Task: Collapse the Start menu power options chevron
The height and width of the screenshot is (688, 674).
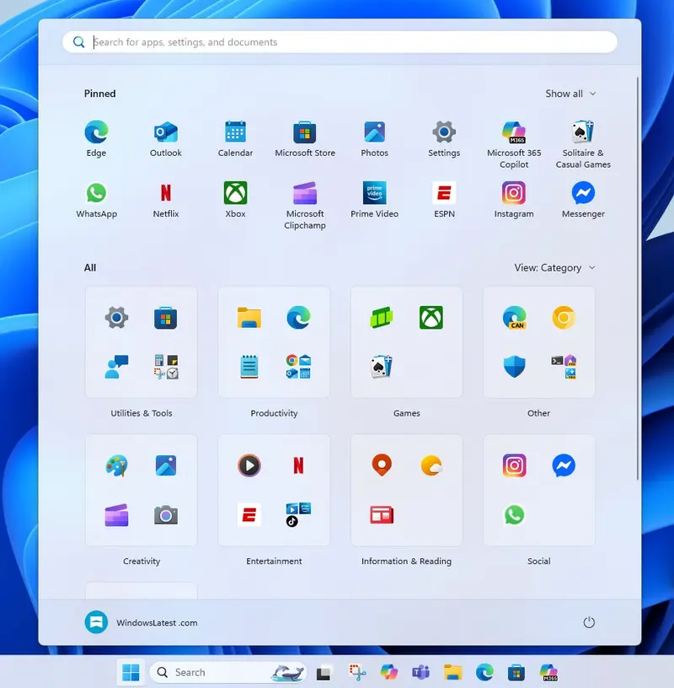Action: (x=589, y=622)
